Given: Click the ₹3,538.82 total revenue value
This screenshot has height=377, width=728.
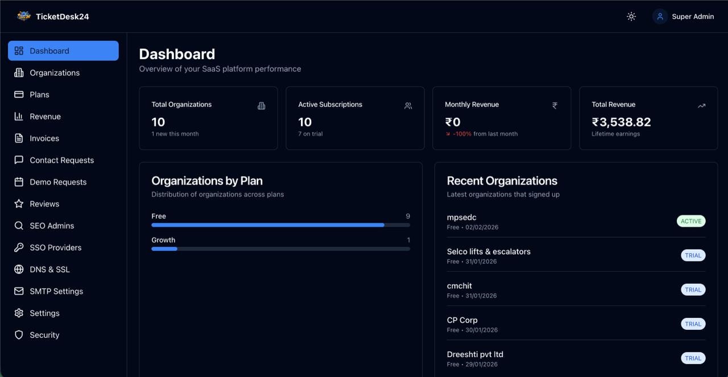Looking at the screenshot, I should click(621, 122).
